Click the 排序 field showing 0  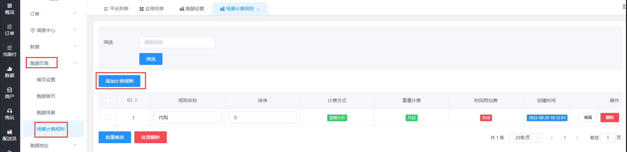click(263, 118)
